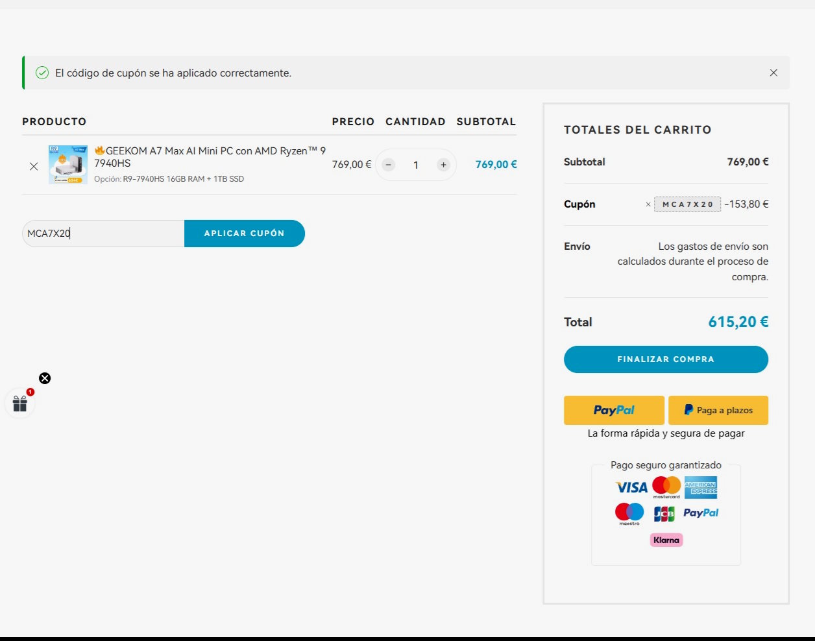Viewport: 815px width, 641px height.
Task: Click the PRODUCTO column header
Action: tap(54, 122)
